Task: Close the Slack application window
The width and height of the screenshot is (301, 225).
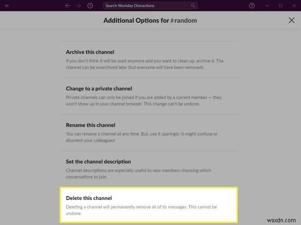Action: point(293,6)
